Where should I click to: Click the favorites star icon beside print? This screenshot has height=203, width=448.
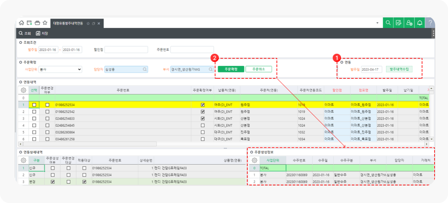(x=45, y=23)
